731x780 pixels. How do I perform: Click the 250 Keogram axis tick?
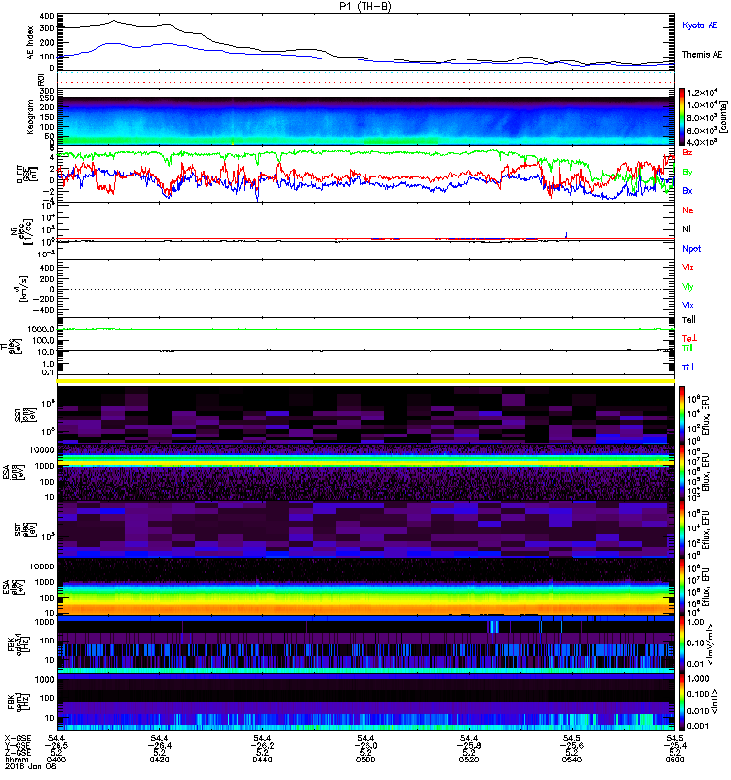point(47,98)
